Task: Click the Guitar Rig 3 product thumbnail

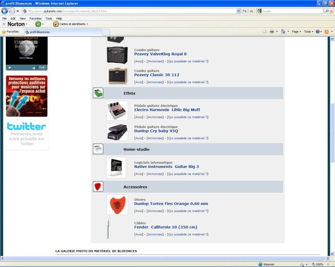Action: click(x=116, y=168)
